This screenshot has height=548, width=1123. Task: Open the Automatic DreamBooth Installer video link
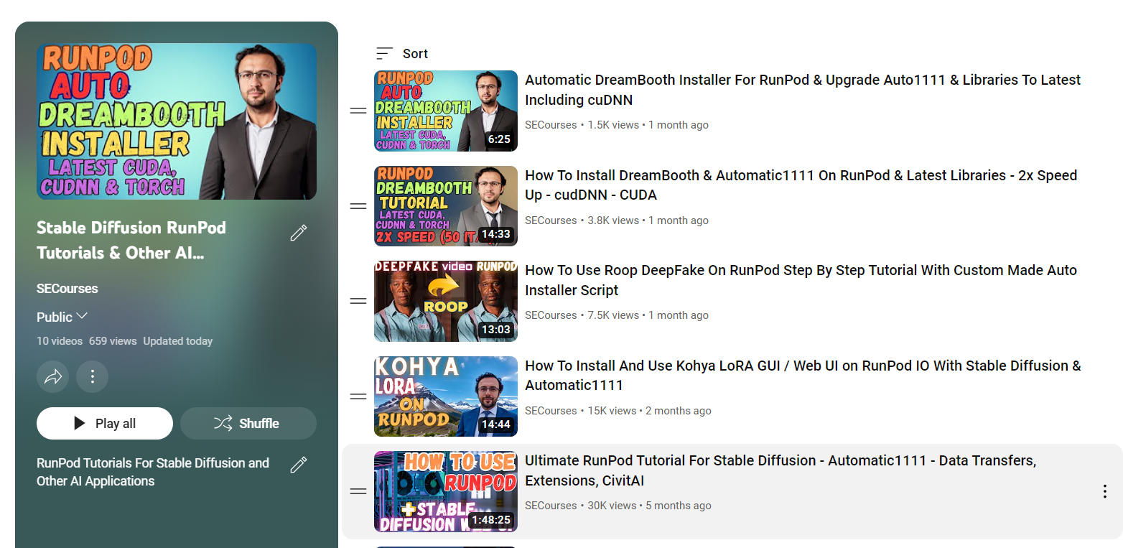[802, 89]
